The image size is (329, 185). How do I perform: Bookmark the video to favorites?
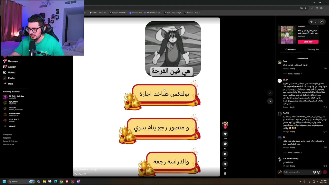point(225,154)
